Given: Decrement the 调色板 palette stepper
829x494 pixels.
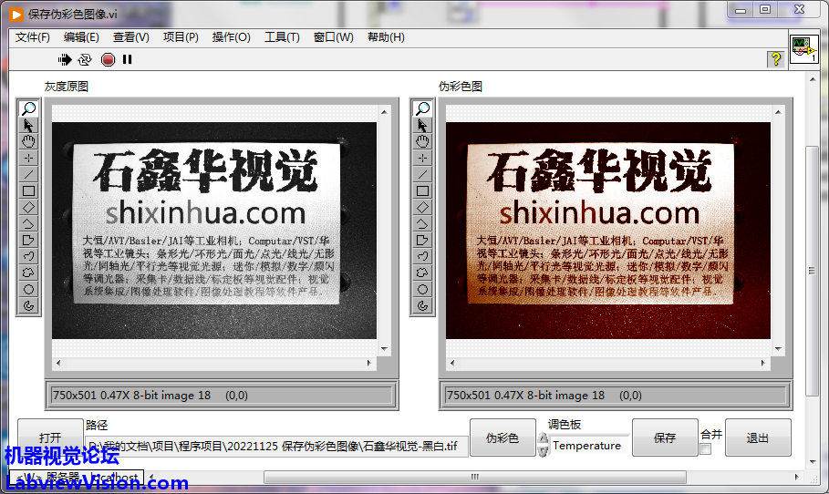Looking at the screenshot, I should click(x=543, y=450).
